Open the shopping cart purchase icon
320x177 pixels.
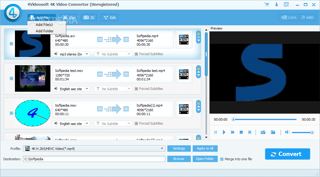[x=267, y=4]
